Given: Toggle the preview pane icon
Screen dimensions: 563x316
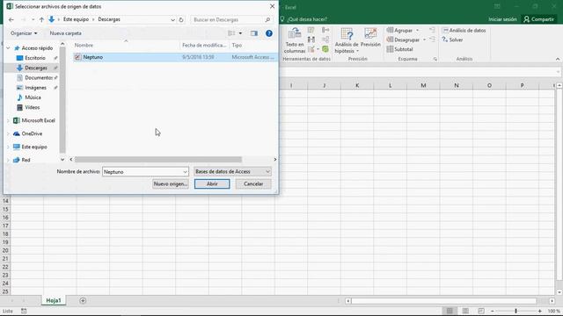Looking at the screenshot, I should point(254,33).
